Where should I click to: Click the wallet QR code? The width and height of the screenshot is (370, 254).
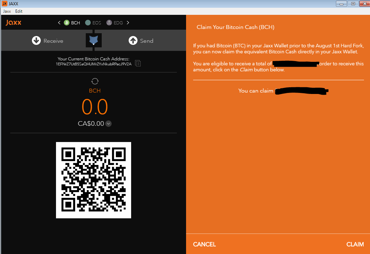coord(94,180)
